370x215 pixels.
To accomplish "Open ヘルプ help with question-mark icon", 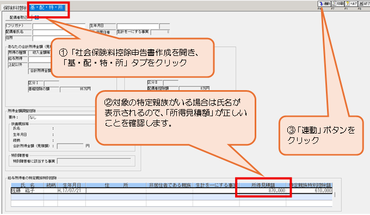I will (351, 4).
